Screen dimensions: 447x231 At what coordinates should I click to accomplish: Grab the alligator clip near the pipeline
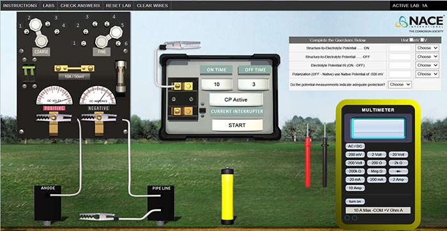pos(97,217)
